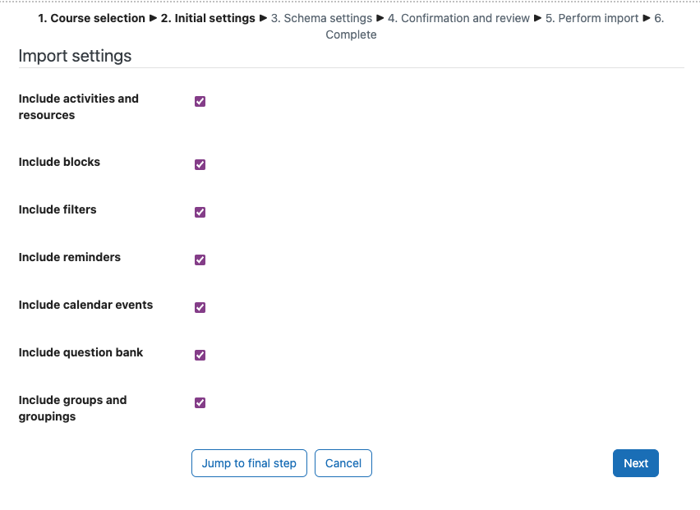Select step 3. Schema settings
Image resolution: width=700 pixels, height=510 pixels.
pyautogui.click(x=321, y=18)
